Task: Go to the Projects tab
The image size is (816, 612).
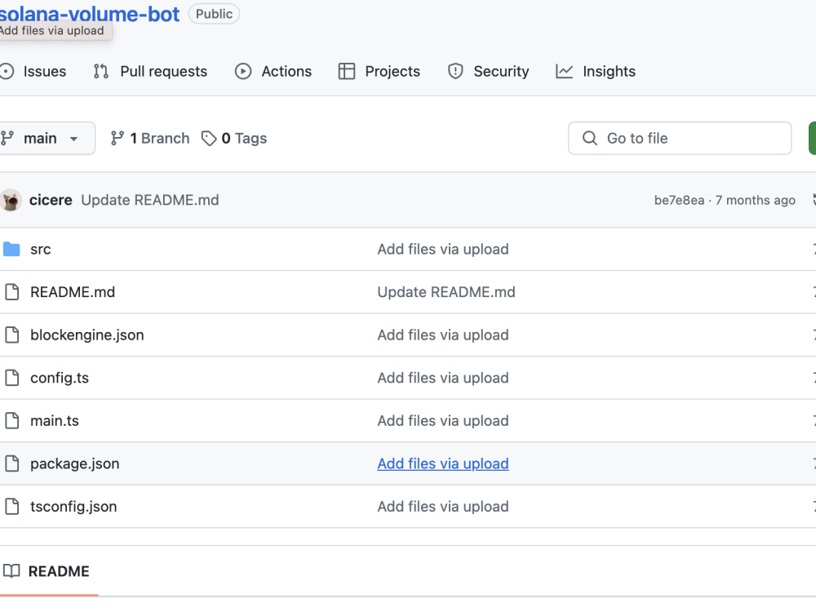Action: [x=379, y=71]
